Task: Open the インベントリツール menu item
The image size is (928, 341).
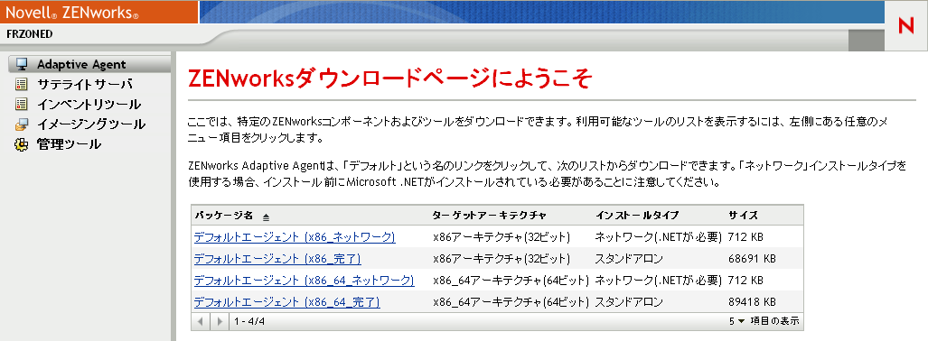Action: tap(89, 104)
